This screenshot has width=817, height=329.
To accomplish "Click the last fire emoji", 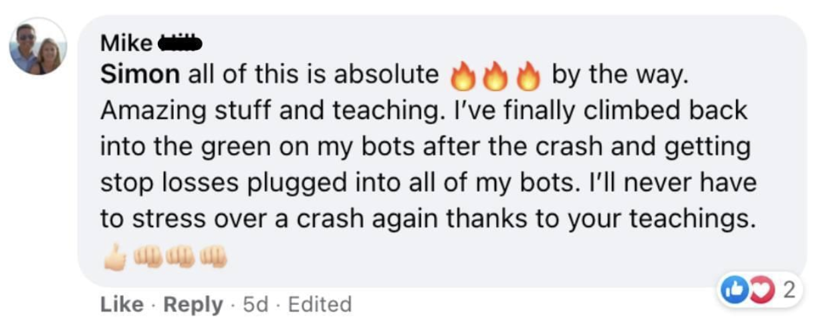I will point(529,76).
